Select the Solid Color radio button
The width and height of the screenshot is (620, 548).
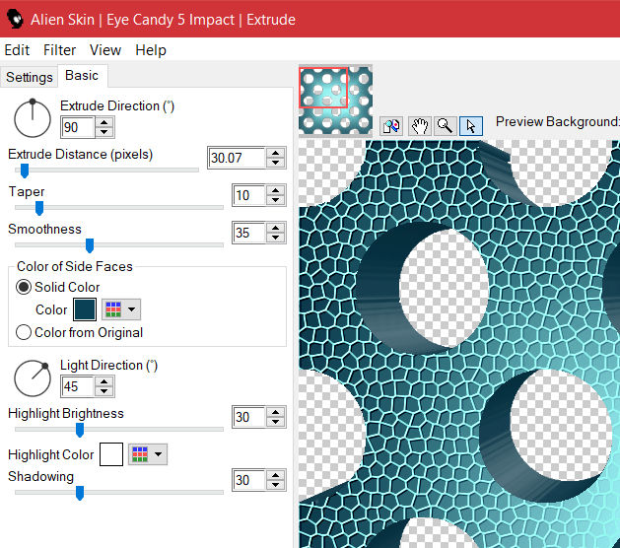click(24, 287)
